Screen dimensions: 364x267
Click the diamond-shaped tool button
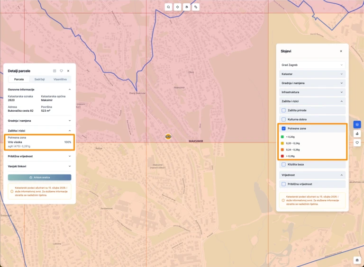177,7
